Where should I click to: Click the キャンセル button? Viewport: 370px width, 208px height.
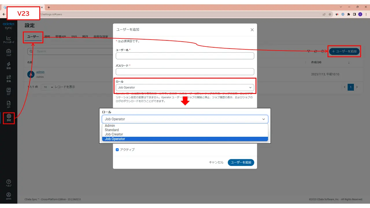pos(216,162)
